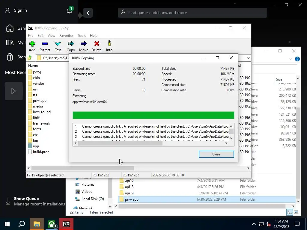Open the Action Center notification icon

(x=297, y=224)
